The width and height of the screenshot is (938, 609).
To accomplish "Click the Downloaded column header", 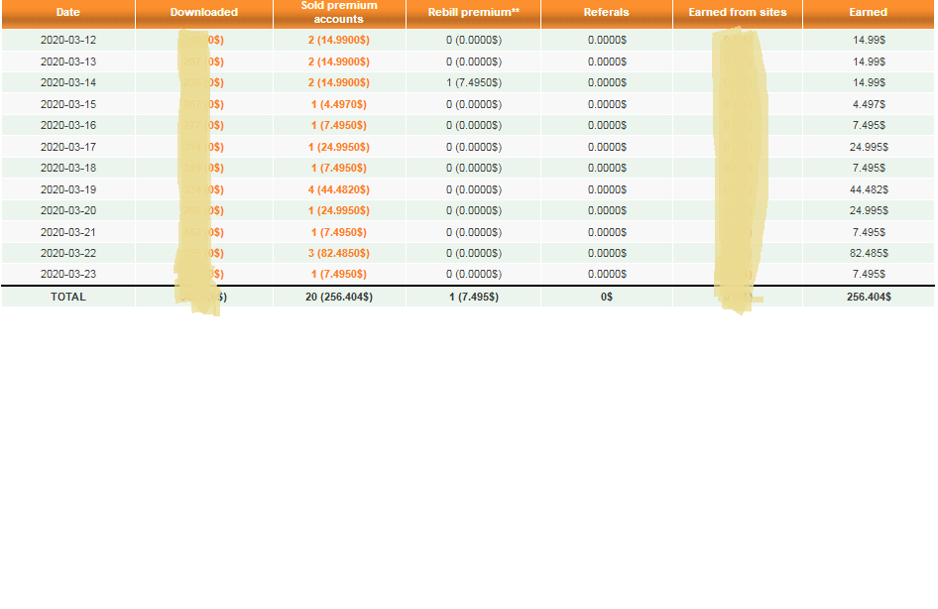I will (x=203, y=13).
